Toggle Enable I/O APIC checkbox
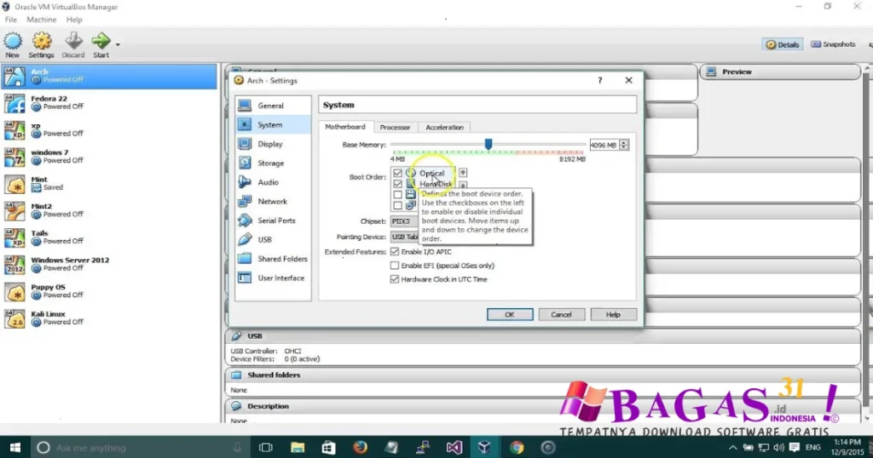The image size is (873, 458). 395,252
